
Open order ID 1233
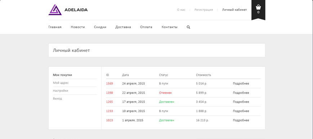[x=109, y=111]
